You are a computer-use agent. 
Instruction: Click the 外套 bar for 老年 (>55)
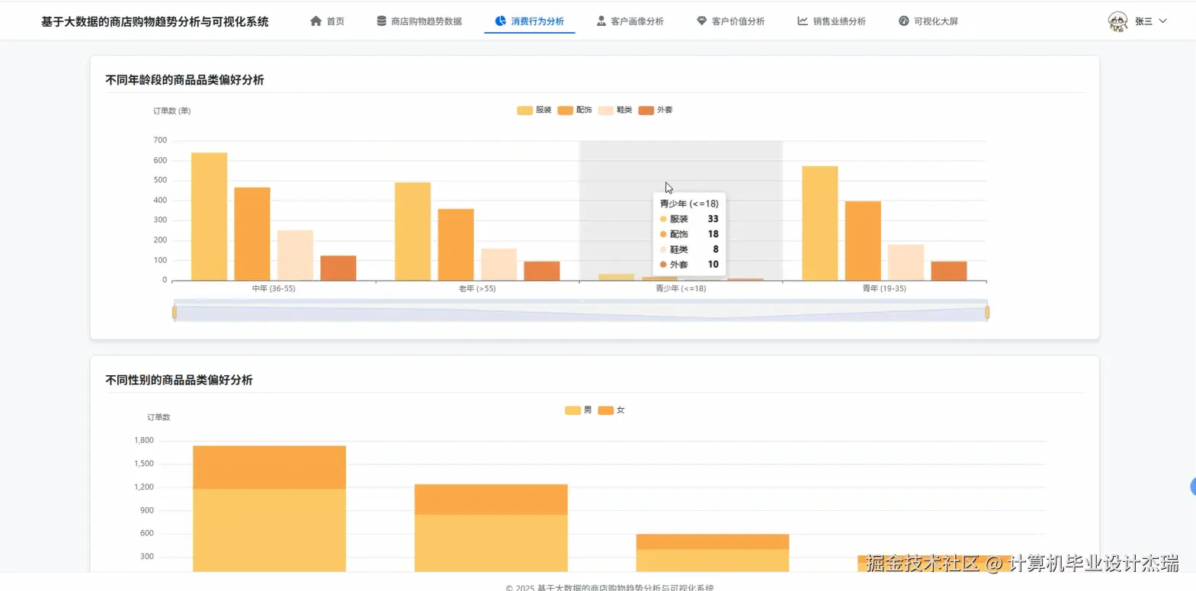point(542,271)
